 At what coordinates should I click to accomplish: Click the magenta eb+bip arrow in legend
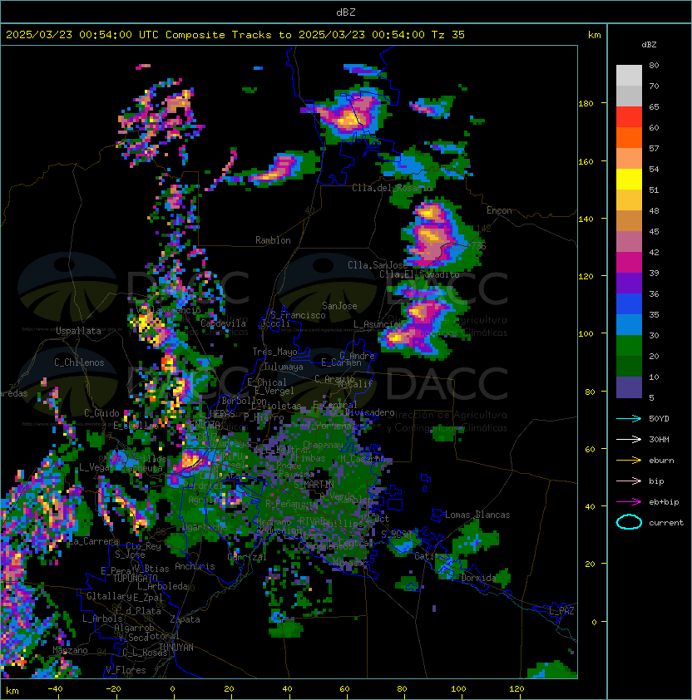click(x=629, y=502)
